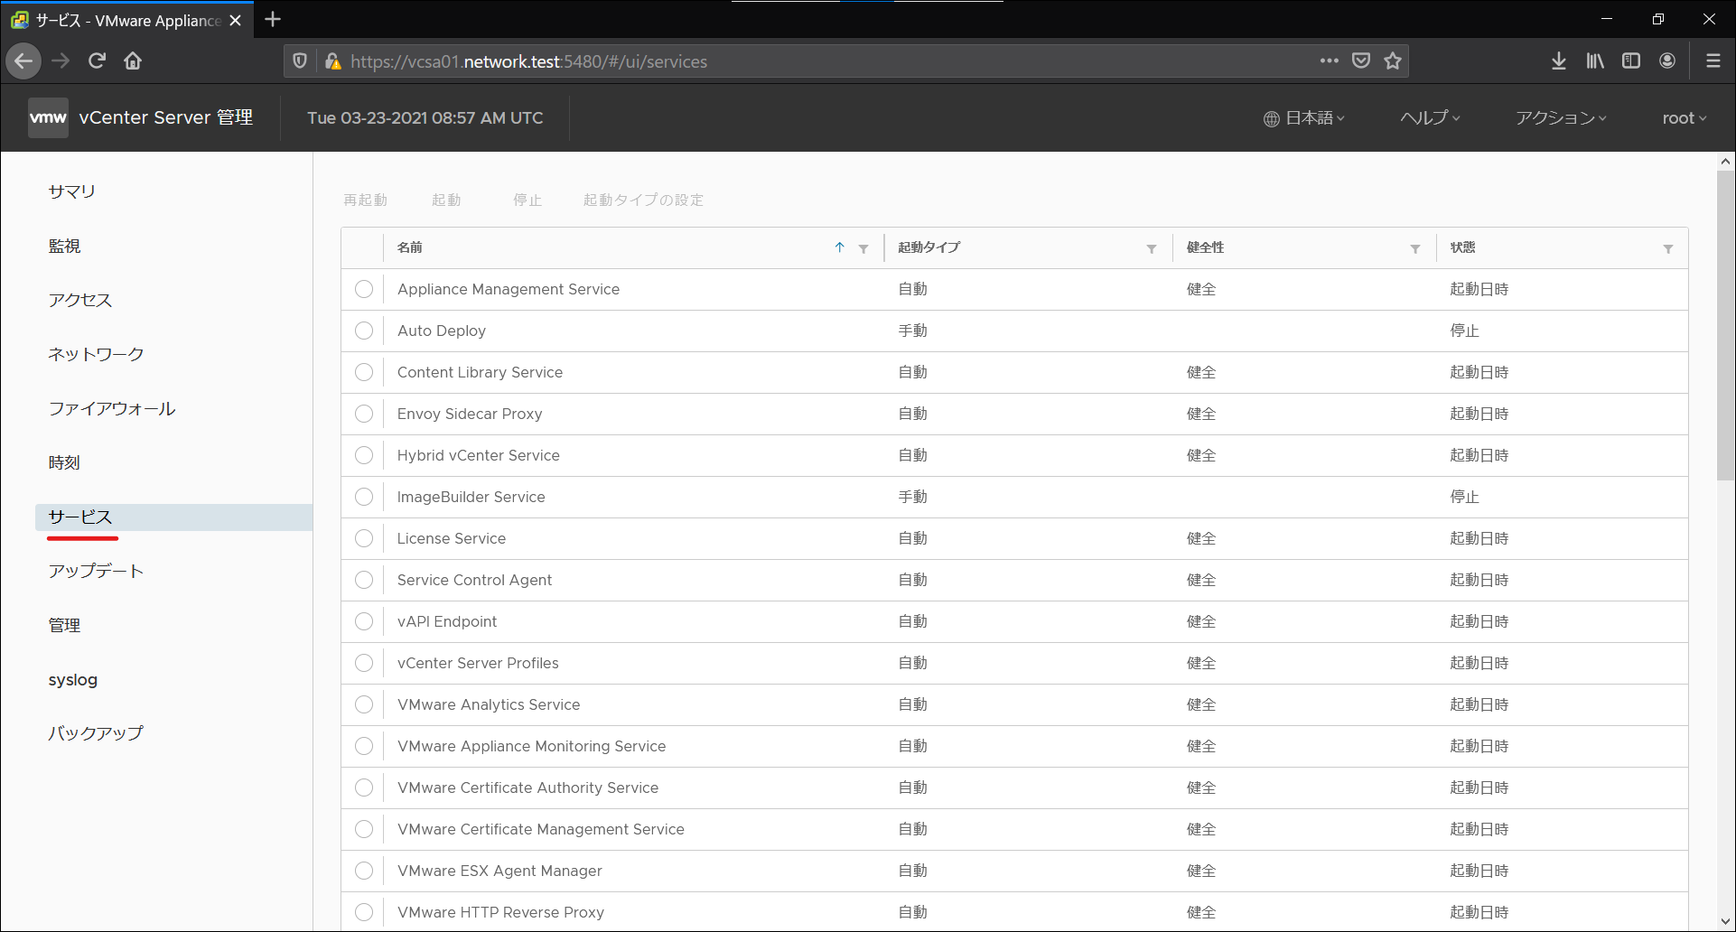
Task: Bookmark this page with star icon
Action: click(1392, 61)
